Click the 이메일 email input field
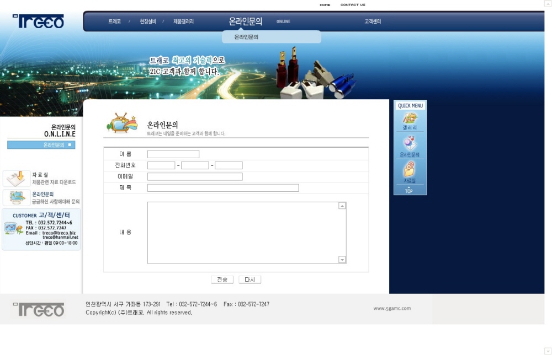The image size is (552, 355). (x=195, y=177)
